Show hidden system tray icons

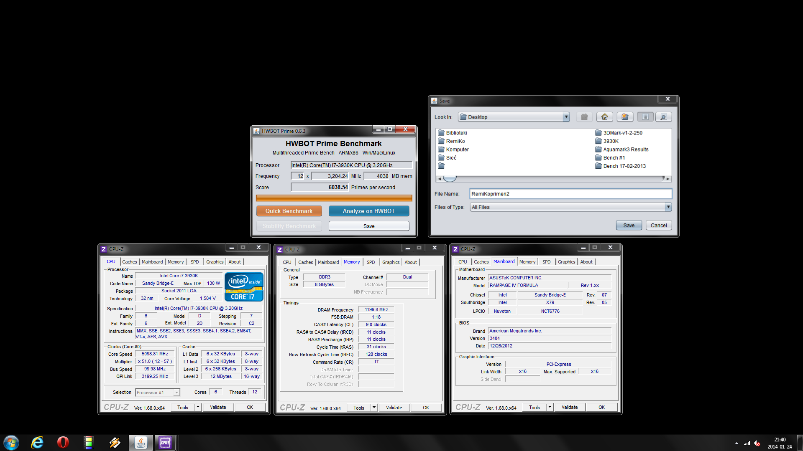point(737,443)
